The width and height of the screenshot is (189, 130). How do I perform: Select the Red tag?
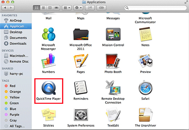point(16,86)
